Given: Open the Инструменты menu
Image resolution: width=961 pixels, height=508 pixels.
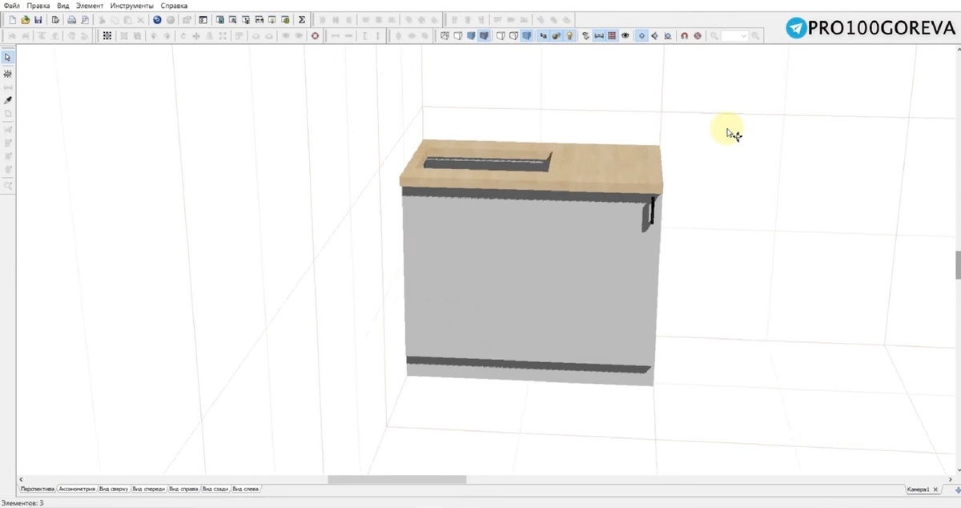Looking at the screenshot, I should click(131, 6).
